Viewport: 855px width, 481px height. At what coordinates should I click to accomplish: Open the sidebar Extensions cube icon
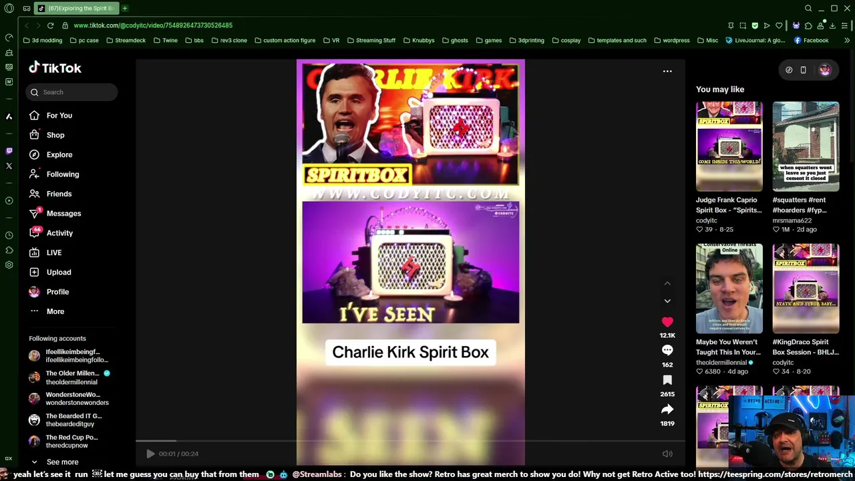(x=9, y=250)
